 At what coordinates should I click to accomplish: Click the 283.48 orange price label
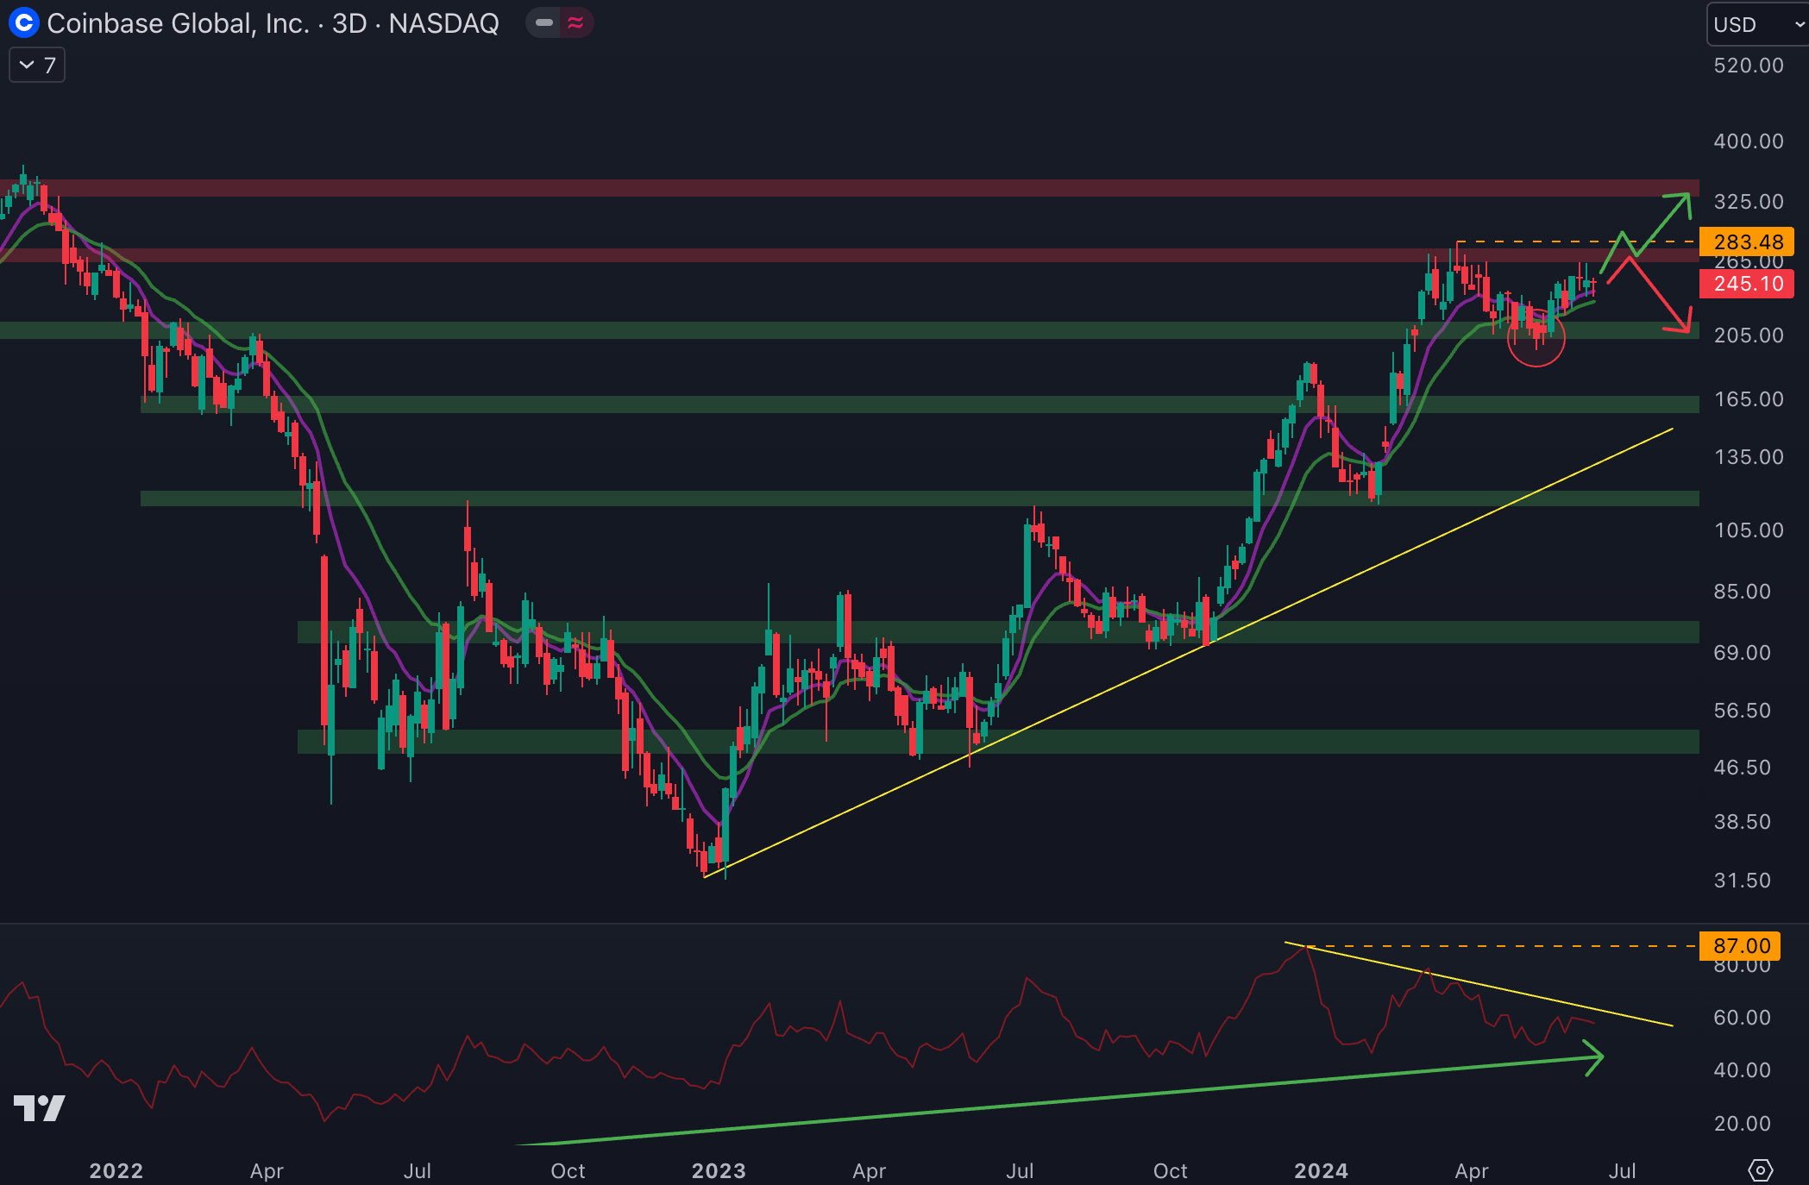click(1746, 241)
